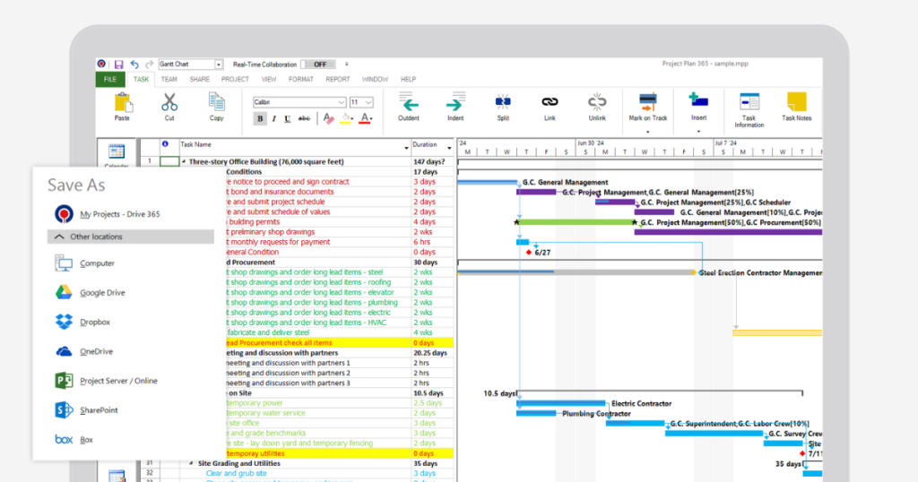Click the Indent arrow icon
The height and width of the screenshot is (482, 918).
coord(455,102)
